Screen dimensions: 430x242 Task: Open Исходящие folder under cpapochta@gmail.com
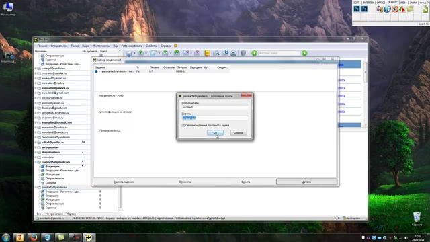[x=52, y=175]
